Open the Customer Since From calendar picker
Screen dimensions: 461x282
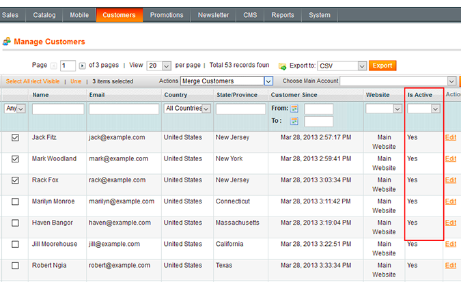(x=295, y=109)
